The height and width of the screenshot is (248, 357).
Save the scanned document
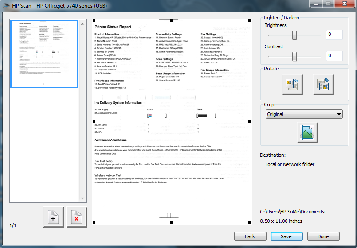(x=286, y=236)
